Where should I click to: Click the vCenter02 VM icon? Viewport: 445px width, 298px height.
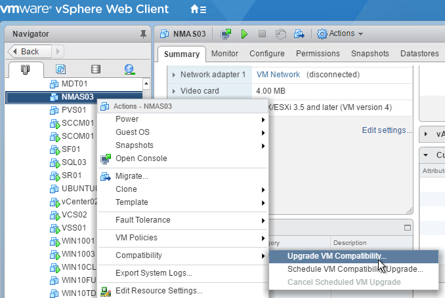pos(54,202)
